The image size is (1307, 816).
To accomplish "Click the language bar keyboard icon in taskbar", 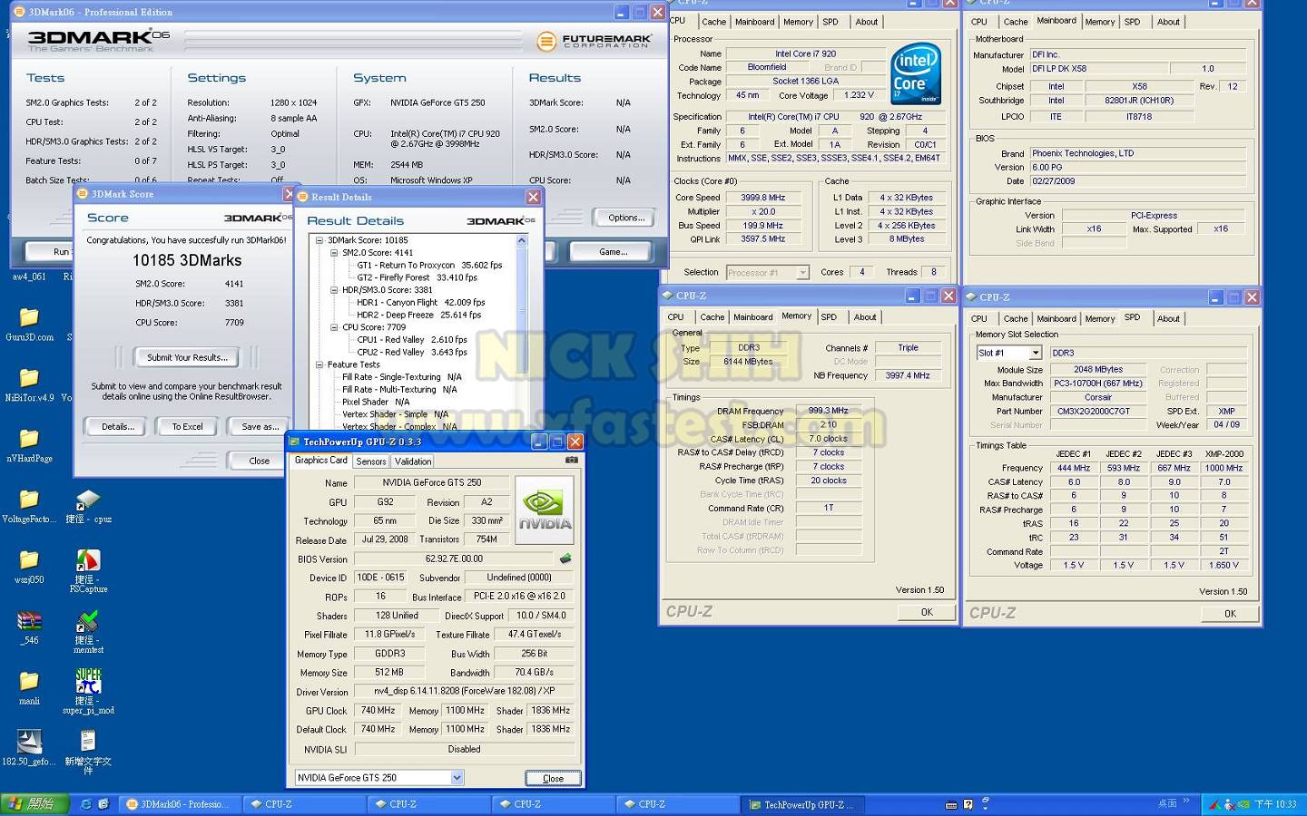I will pyautogui.click(x=951, y=804).
